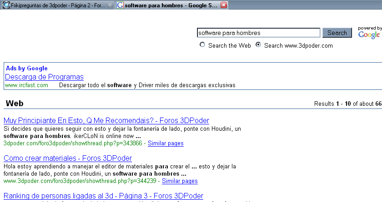Click the snippet text ikerCLoN is online now

[x=104, y=136]
